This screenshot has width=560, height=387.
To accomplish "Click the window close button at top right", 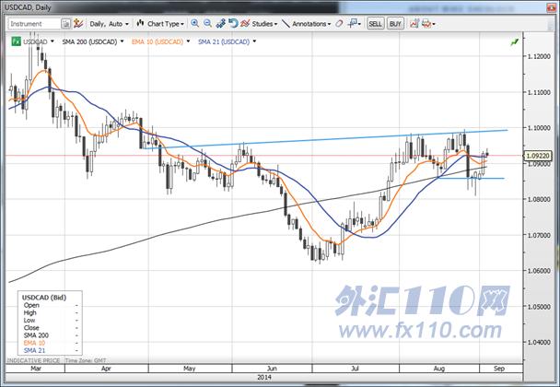I will (x=553, y=6).
